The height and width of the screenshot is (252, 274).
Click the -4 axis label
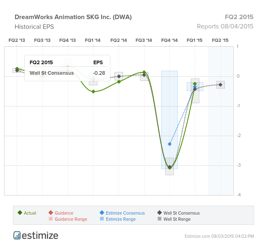click(239, 195)
